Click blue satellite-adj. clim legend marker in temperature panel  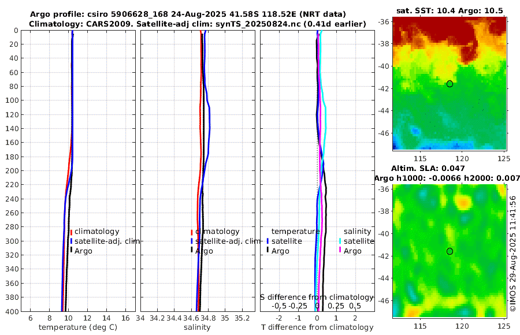pyautogui.click(x=71, y=241)
